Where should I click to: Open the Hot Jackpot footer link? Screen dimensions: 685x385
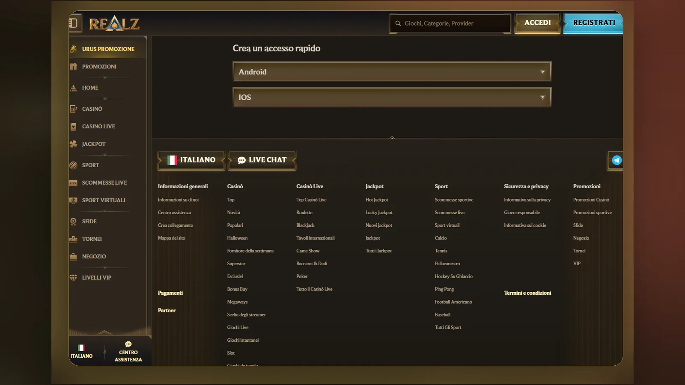[x=377, y=200]
